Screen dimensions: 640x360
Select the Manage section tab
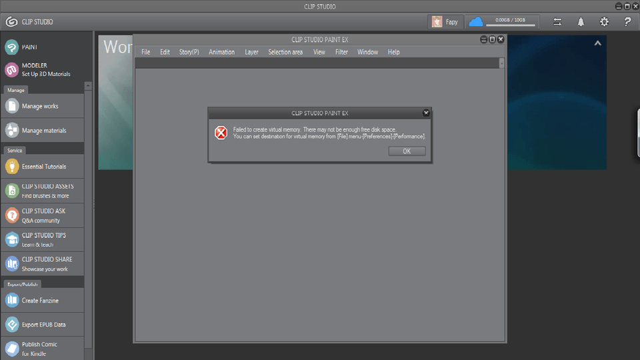point(16,90)
